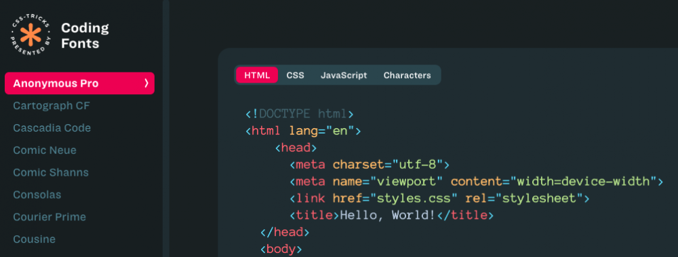The height and width of the screenshot is (257, 678).
Task: Select the Anonymous Pro font entry
Action: tap(79, 83)
